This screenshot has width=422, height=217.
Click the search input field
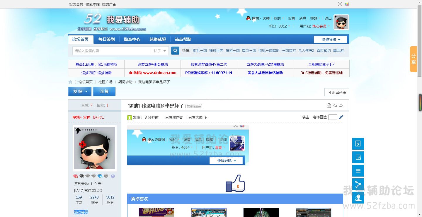(x=112, y=51)
